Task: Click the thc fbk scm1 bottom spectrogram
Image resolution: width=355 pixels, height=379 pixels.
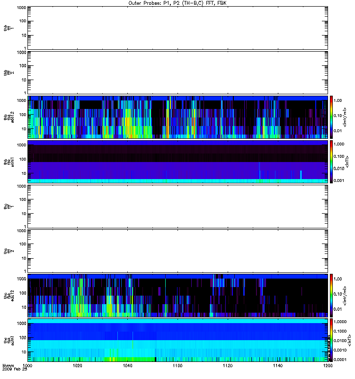Action: tap(177, 340)
